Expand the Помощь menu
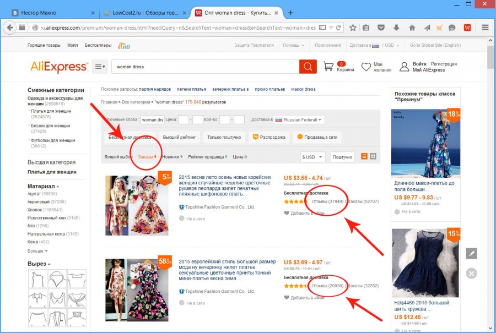Image resolution: width=496 pixels, height=333 pixels. 293,45
